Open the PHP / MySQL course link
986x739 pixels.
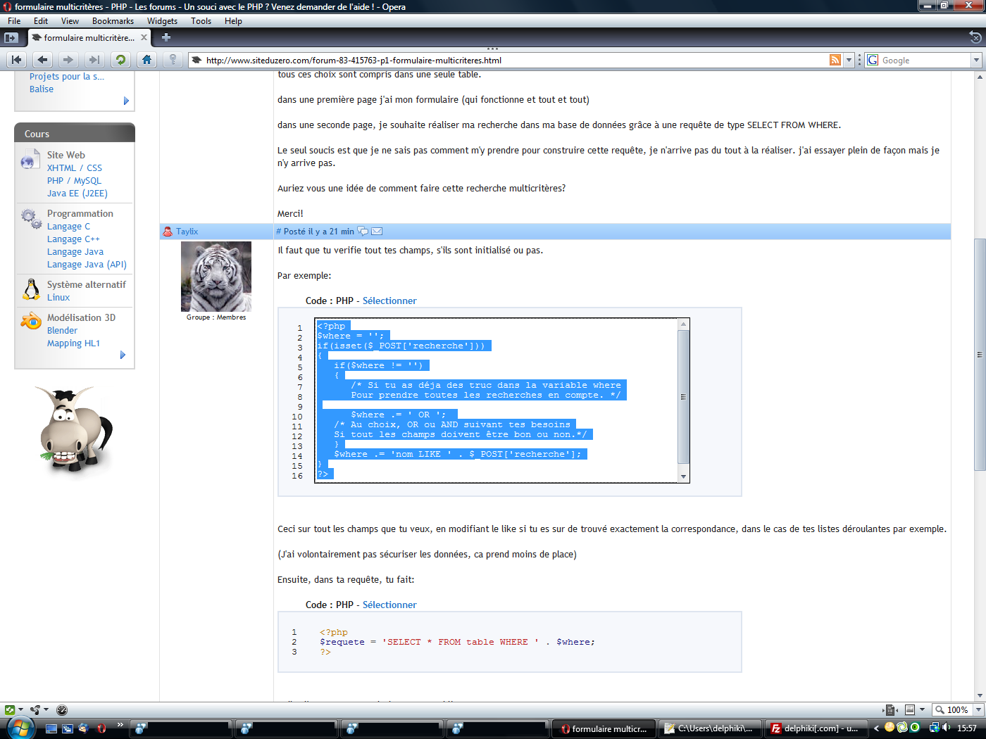tap(74, 181)
